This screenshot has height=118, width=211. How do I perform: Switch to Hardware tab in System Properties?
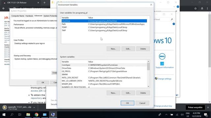[x=29, y=16]
